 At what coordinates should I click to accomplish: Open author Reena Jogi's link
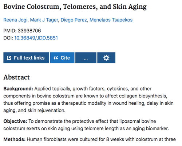[15, 20]
